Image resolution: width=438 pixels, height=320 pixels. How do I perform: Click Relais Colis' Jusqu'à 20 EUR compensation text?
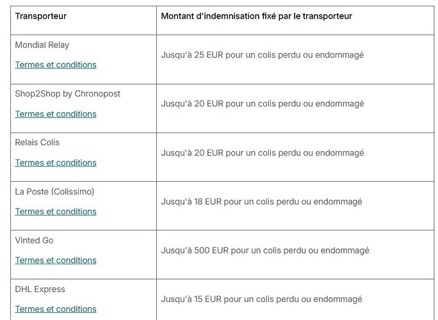tap(263, 153)
